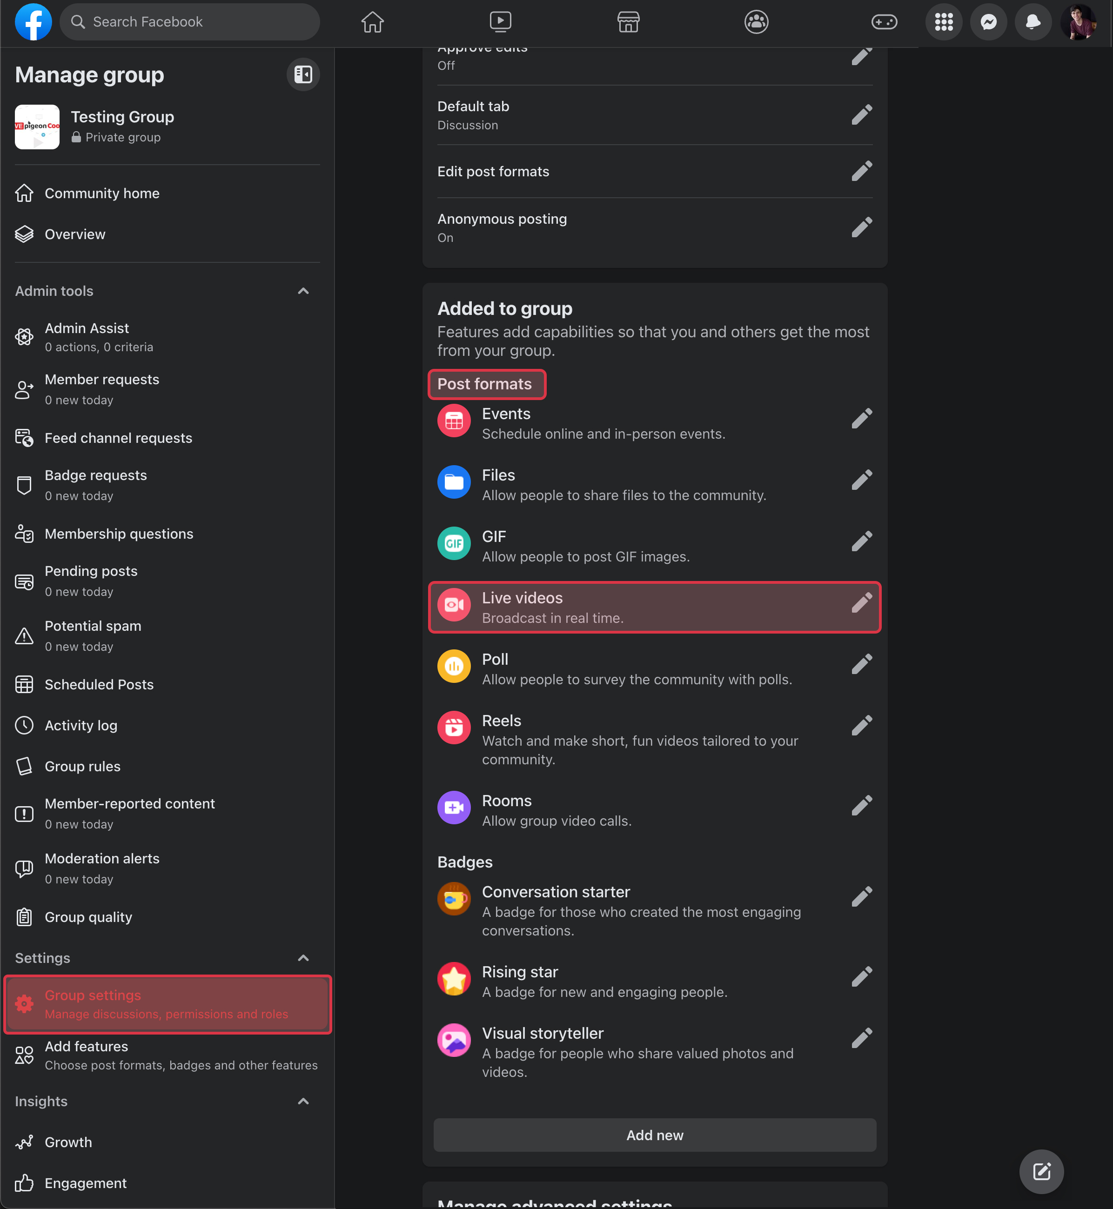Collapse the Settings section chevron
The width and height of the screenshot is (1113, 1209).
click(303, 958)
